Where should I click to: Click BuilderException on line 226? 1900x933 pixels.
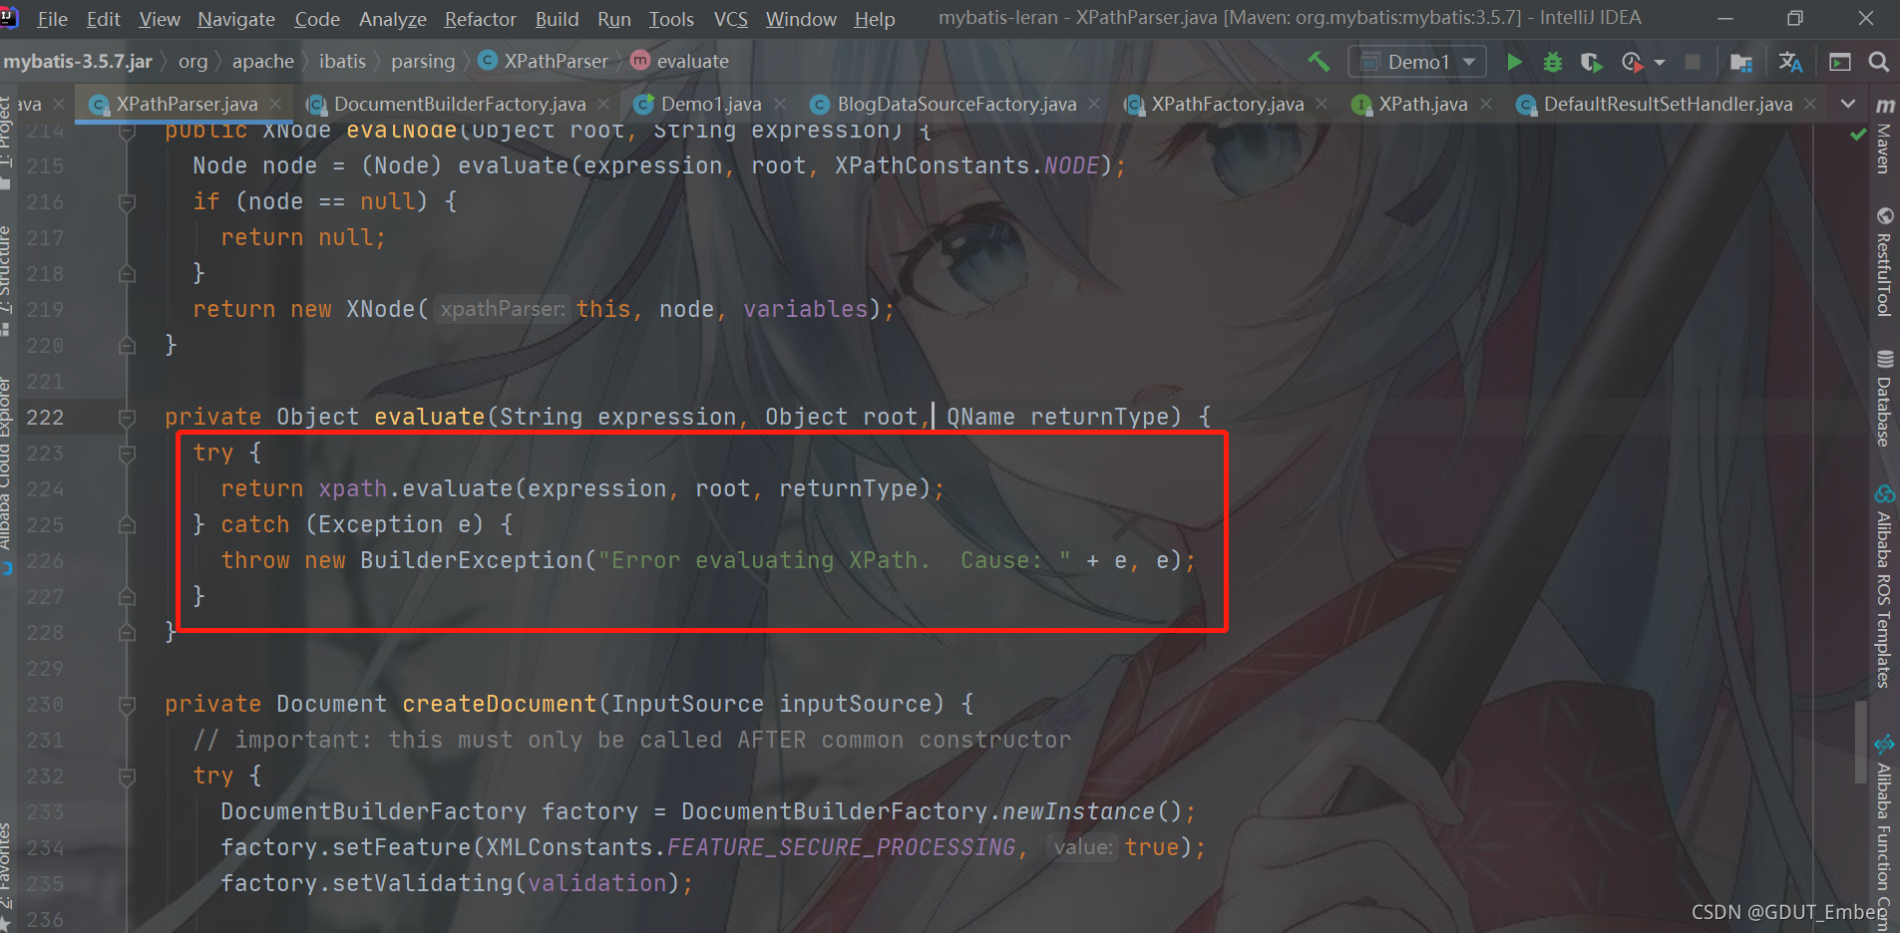point(472,561)
